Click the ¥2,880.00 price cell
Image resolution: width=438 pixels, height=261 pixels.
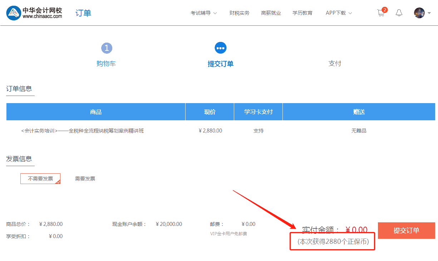210,131
